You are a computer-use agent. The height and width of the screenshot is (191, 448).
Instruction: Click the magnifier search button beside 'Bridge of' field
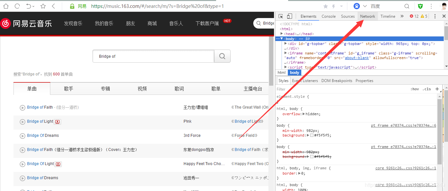222,56
